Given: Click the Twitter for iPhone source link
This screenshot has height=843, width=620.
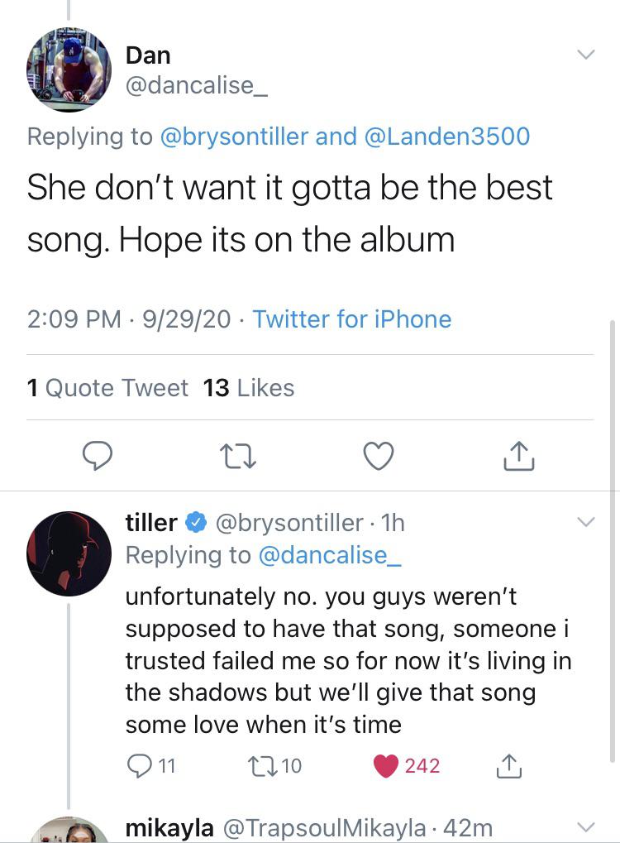Looking at the screenshot, I should pos(351,319).
